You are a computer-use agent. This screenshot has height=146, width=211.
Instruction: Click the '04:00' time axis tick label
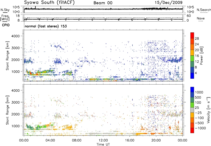click(x=50, y=140)
